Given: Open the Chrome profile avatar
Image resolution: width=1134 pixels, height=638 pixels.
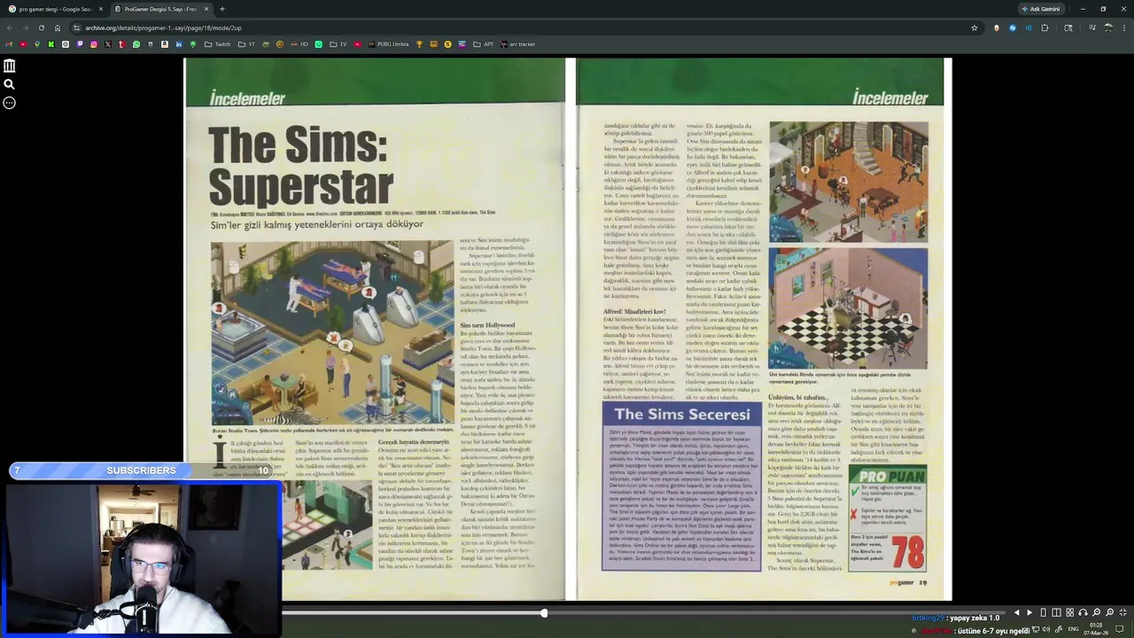Looking at the screenshot, I should (x=1107, y=27).
